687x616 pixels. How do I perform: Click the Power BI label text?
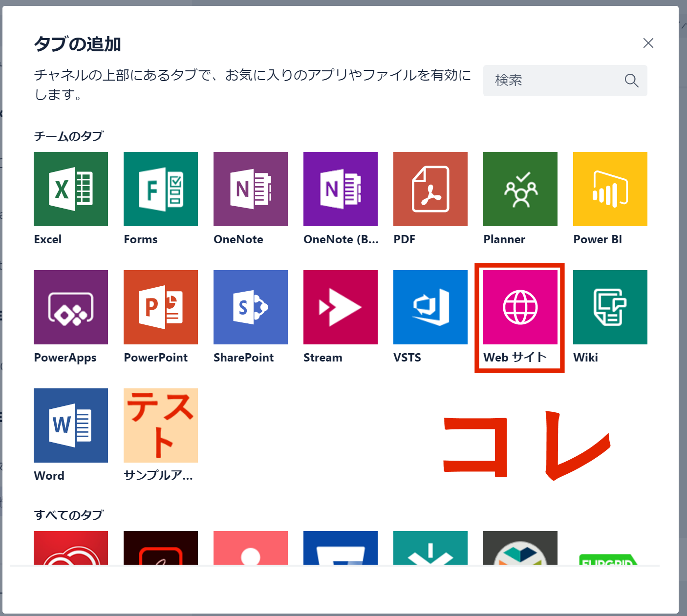[x=598, y=239]
